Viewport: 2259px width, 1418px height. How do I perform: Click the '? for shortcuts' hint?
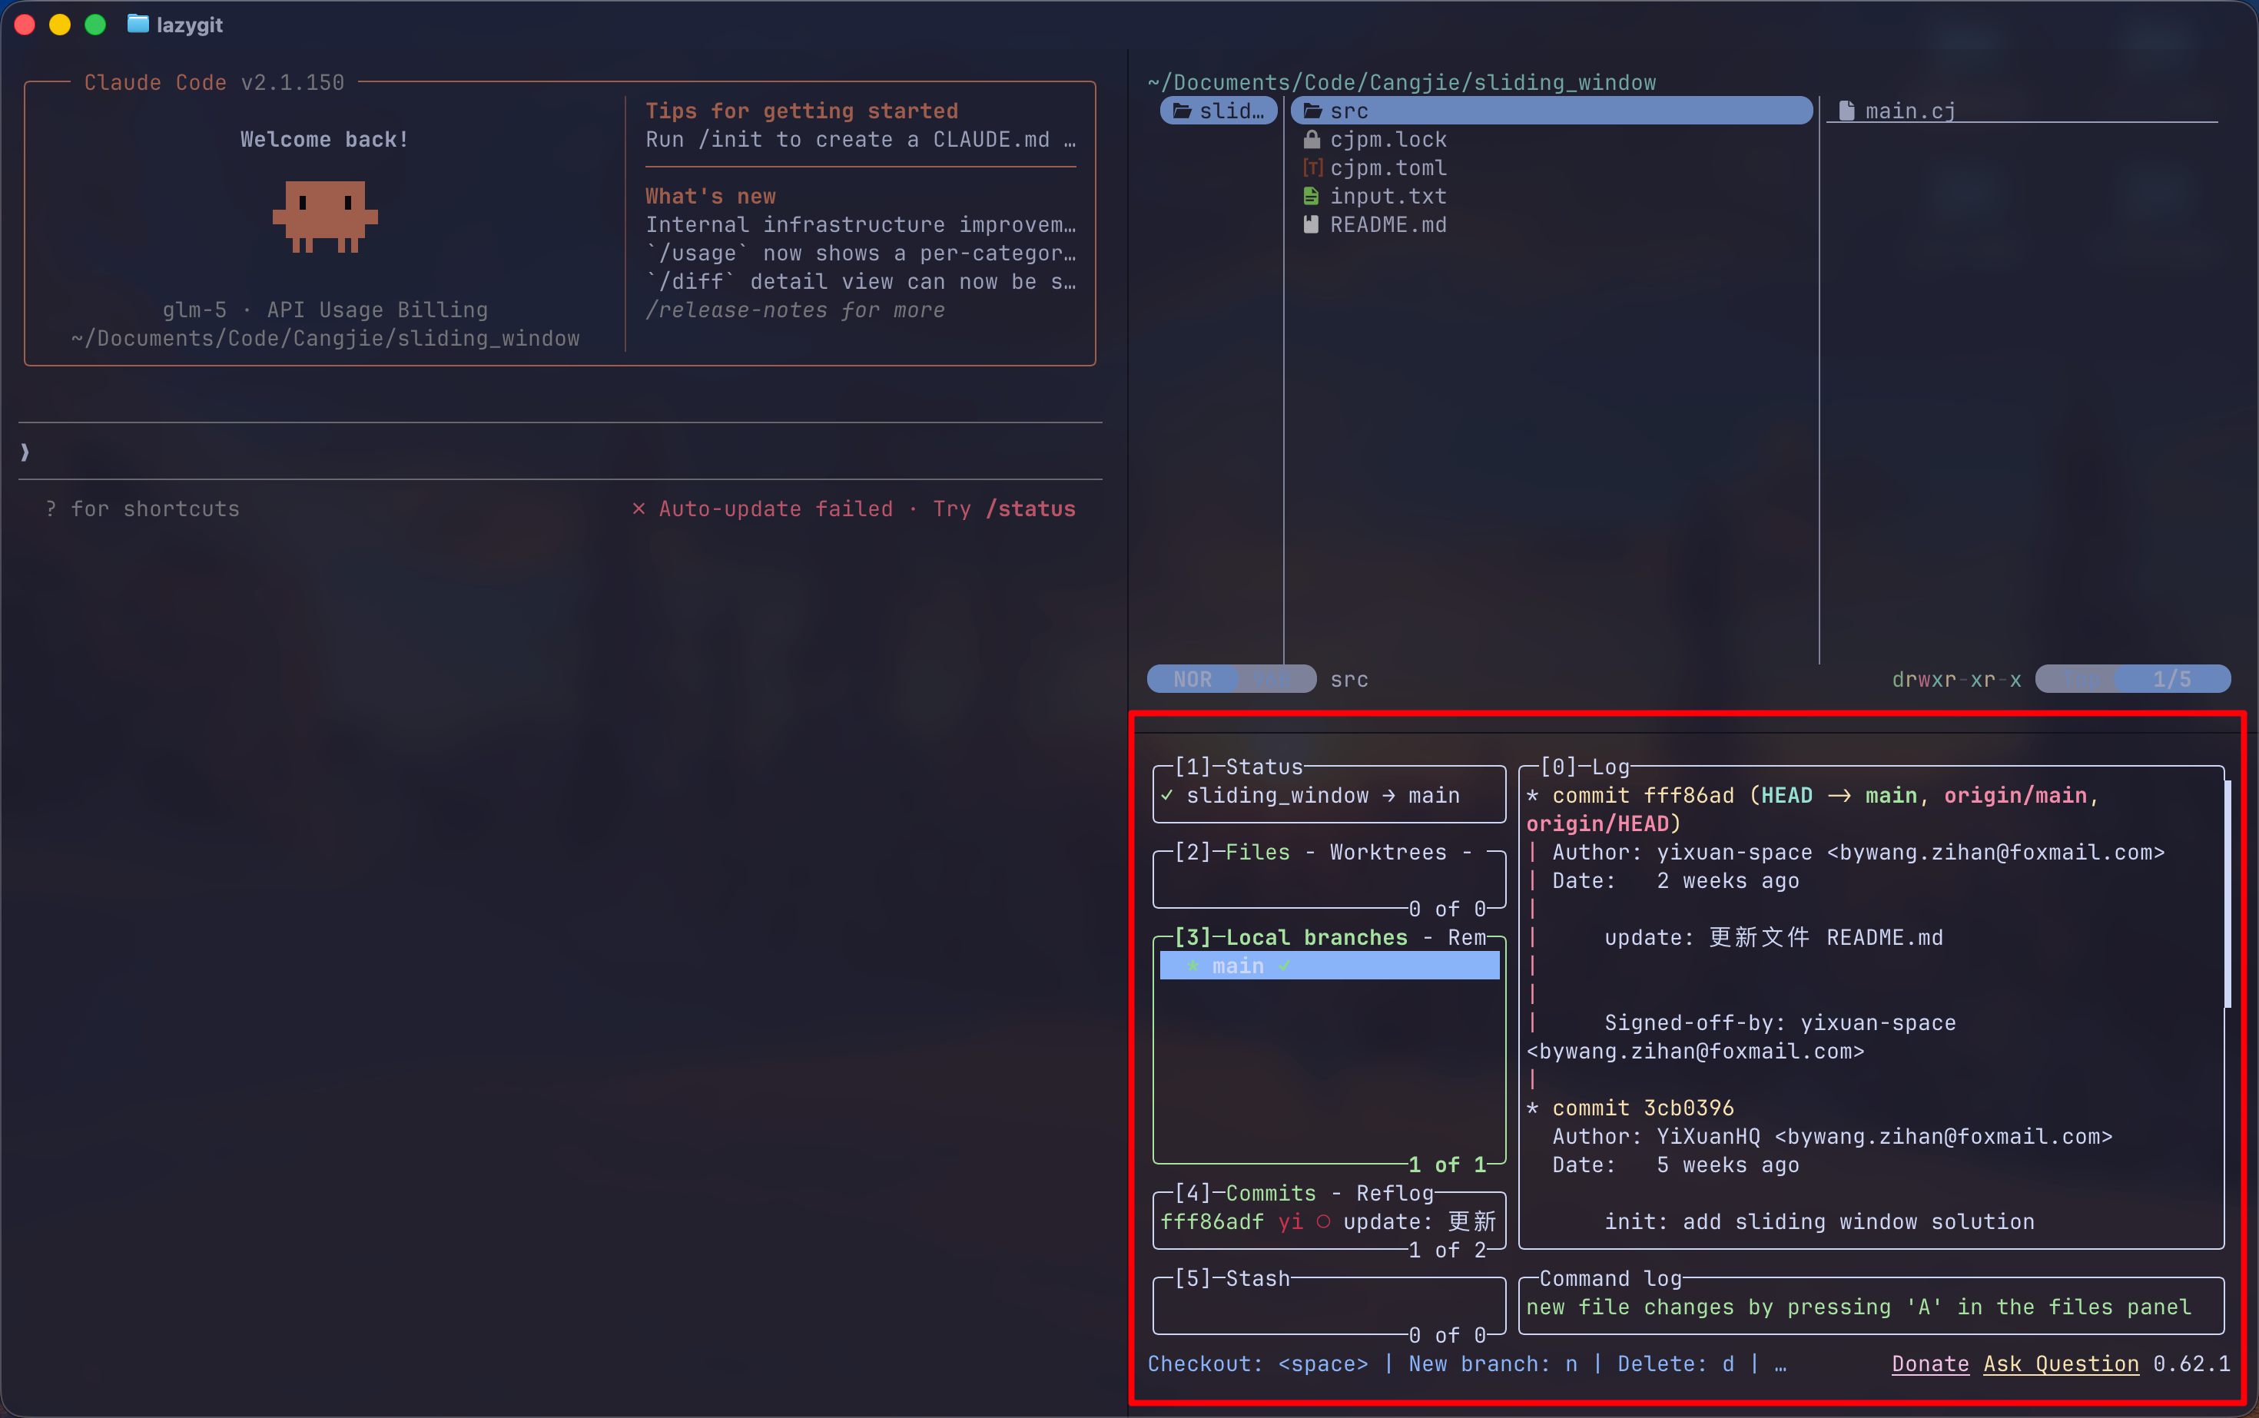coord(141,509)
